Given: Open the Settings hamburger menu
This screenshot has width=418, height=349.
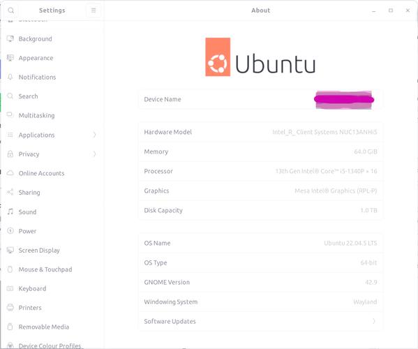Looking at the screenshot, I should pos(94,10).
